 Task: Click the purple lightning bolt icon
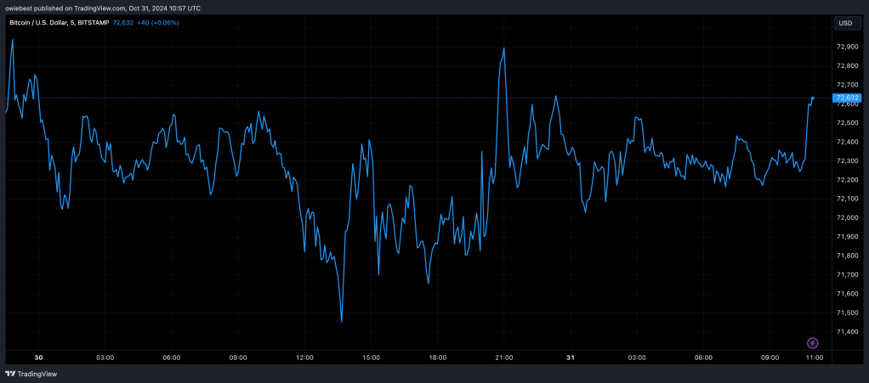click(x=813, y=343)
